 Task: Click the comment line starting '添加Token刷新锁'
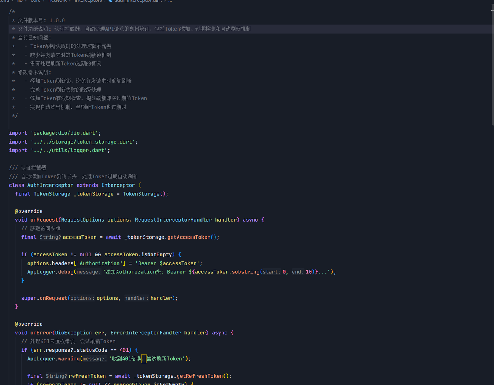coord(81,81)
